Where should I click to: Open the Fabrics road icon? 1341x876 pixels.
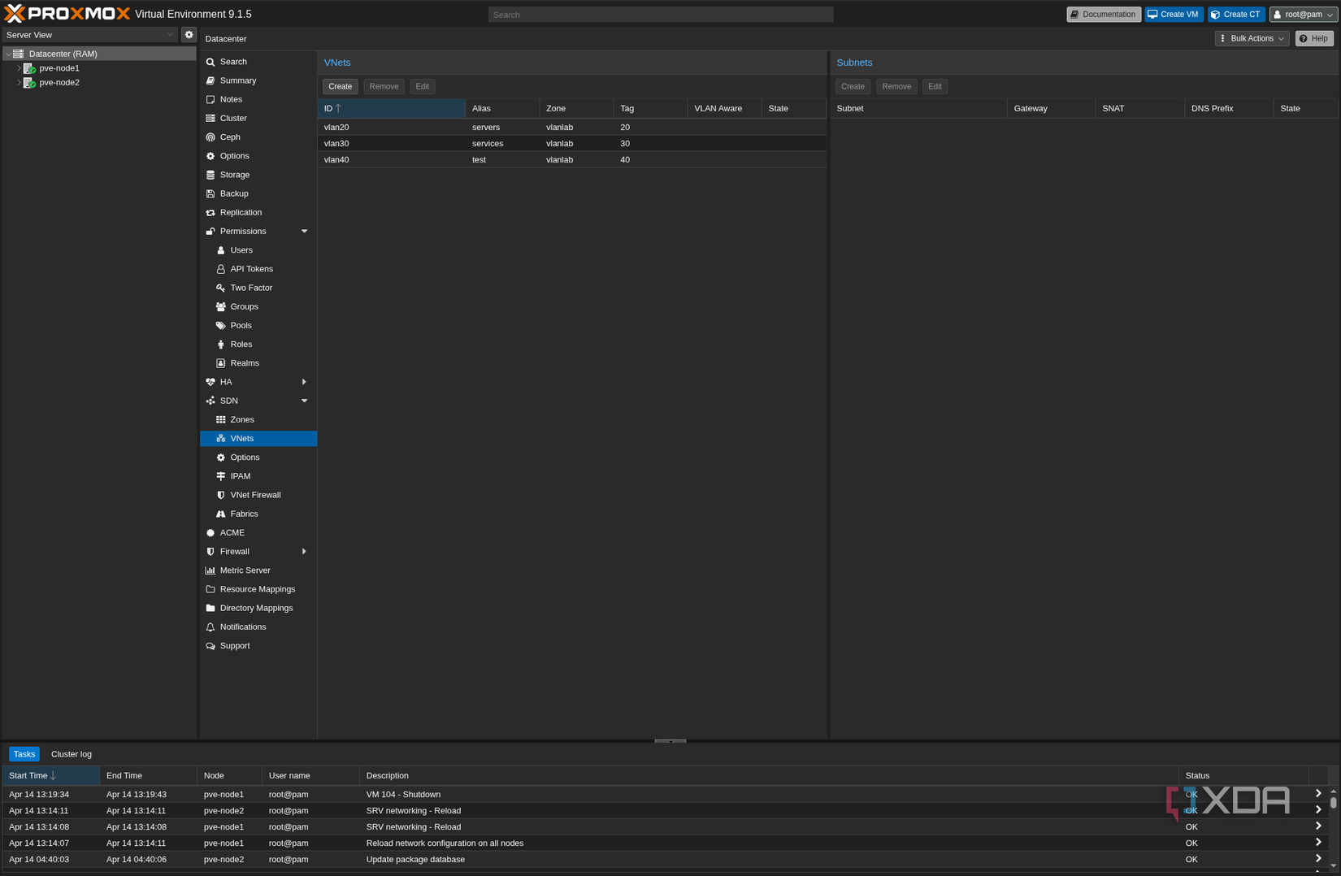pyautogui.click(x=220, y=514)
